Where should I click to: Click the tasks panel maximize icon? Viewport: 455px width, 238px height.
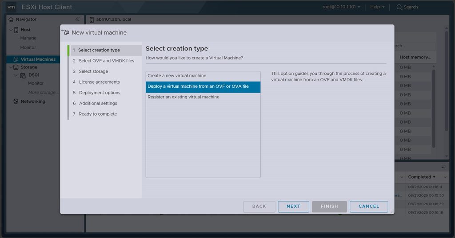(443, 167)
